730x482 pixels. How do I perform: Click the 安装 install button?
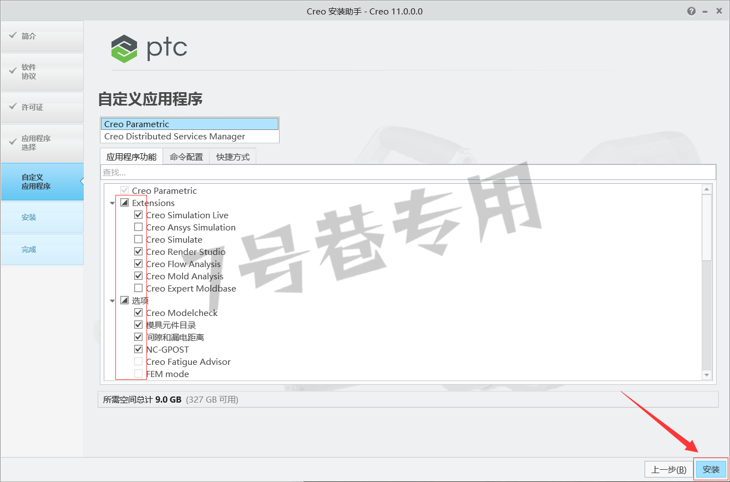(711, 469)
